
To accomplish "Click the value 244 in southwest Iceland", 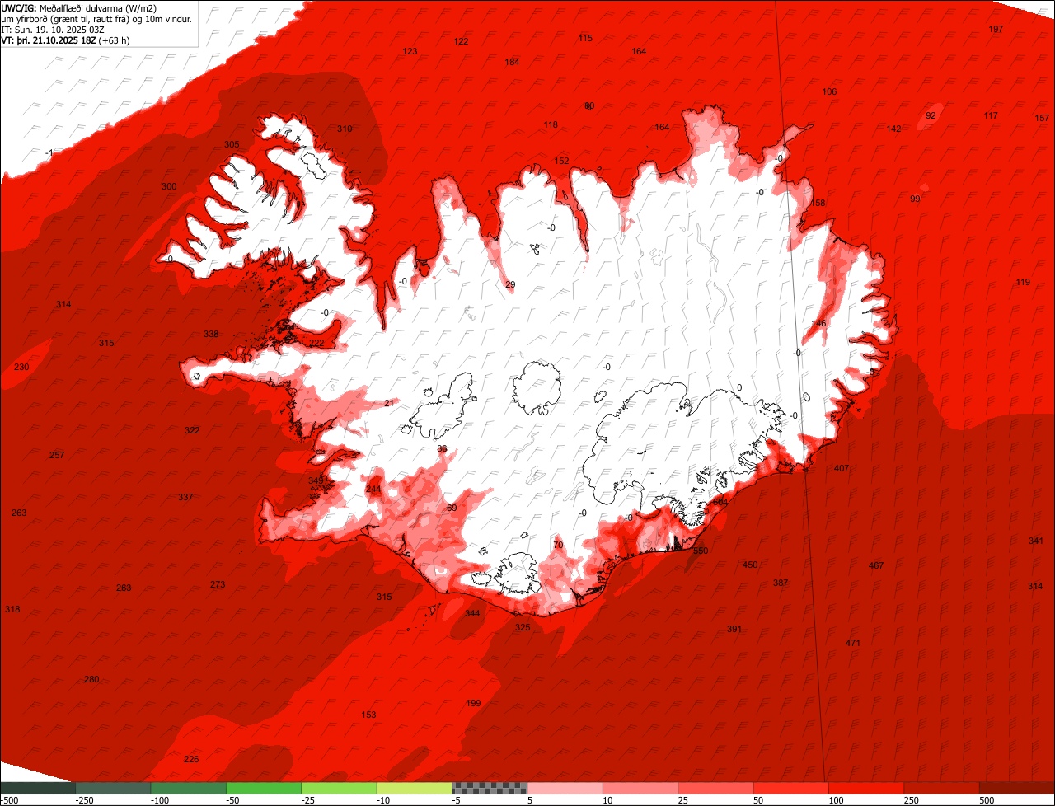I will [x=373, y=489].
